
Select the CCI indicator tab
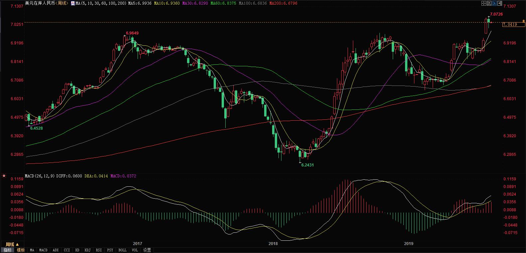(67, 250)
